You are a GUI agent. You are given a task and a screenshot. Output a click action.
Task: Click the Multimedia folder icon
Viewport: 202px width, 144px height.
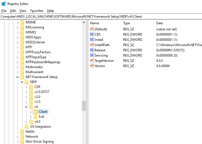(x=22, y=67)
